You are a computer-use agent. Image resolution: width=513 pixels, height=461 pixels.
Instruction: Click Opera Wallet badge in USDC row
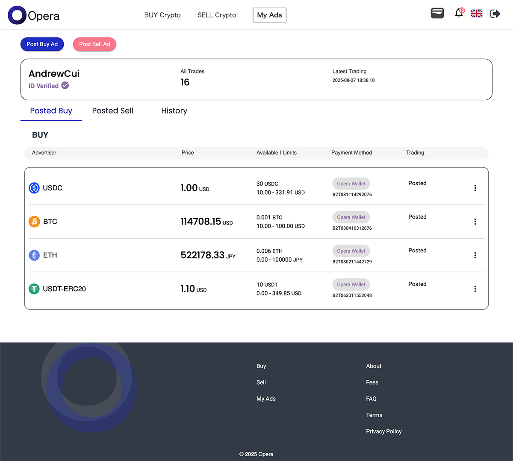[351, 184]
